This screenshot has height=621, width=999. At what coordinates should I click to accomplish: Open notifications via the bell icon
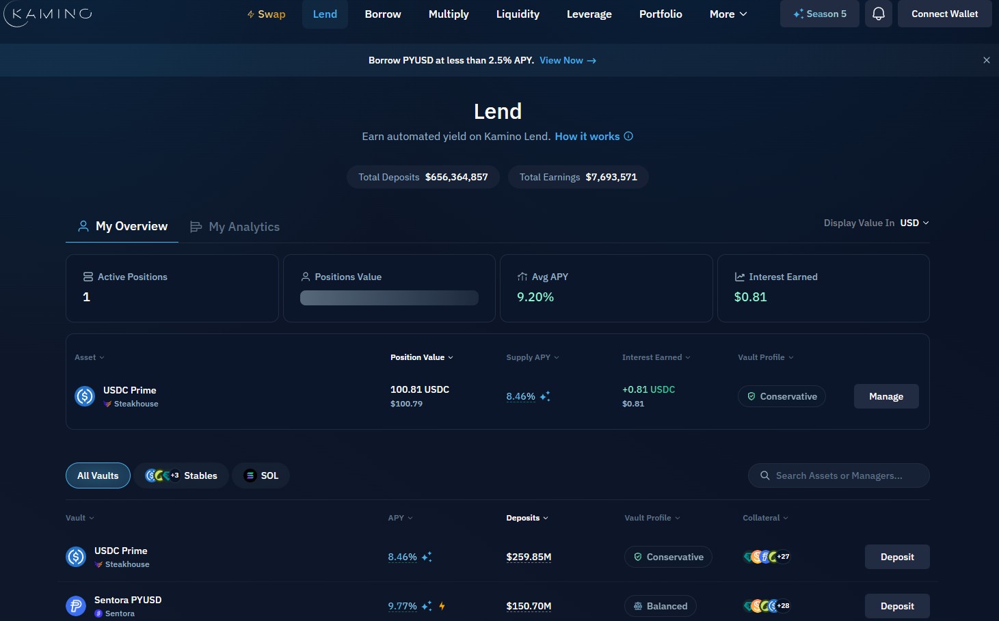pos(878,14)
